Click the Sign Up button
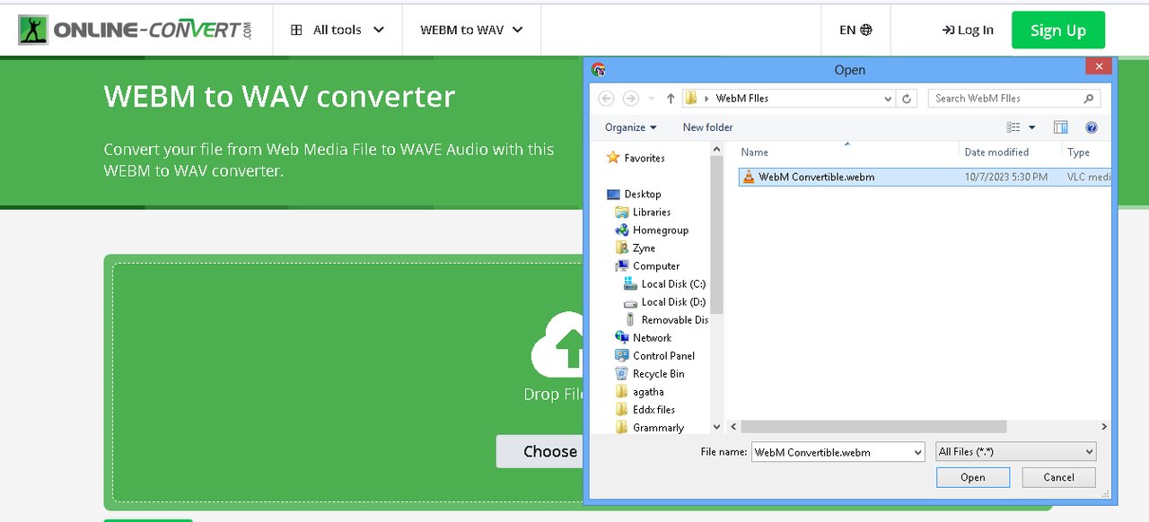Viewport: 1149px width, 522px height. click(x=1057, y=29)
